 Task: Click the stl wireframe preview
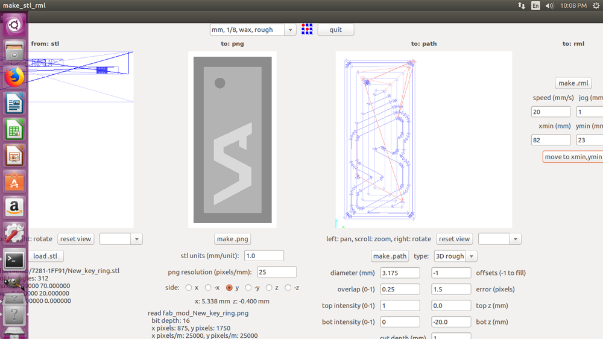coord(81,140)
